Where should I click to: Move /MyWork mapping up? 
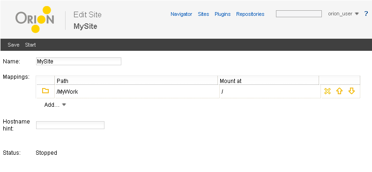(x=340, y=91)
